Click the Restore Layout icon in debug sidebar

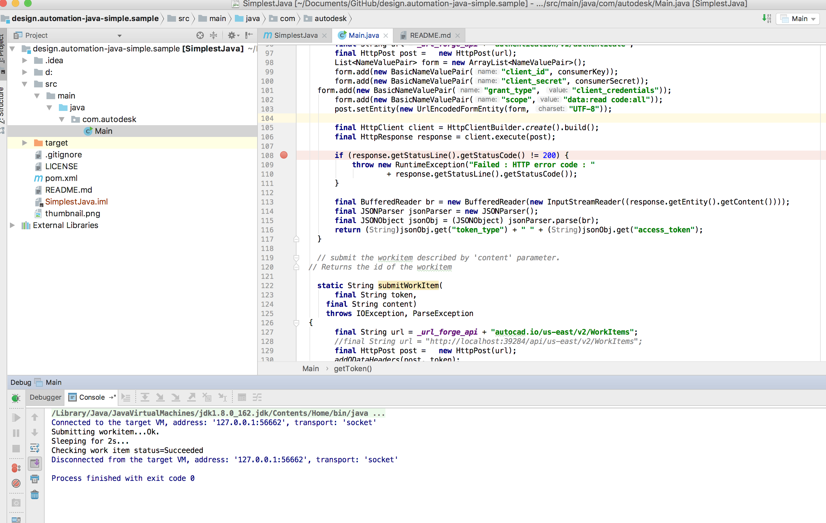coord(16,520)
